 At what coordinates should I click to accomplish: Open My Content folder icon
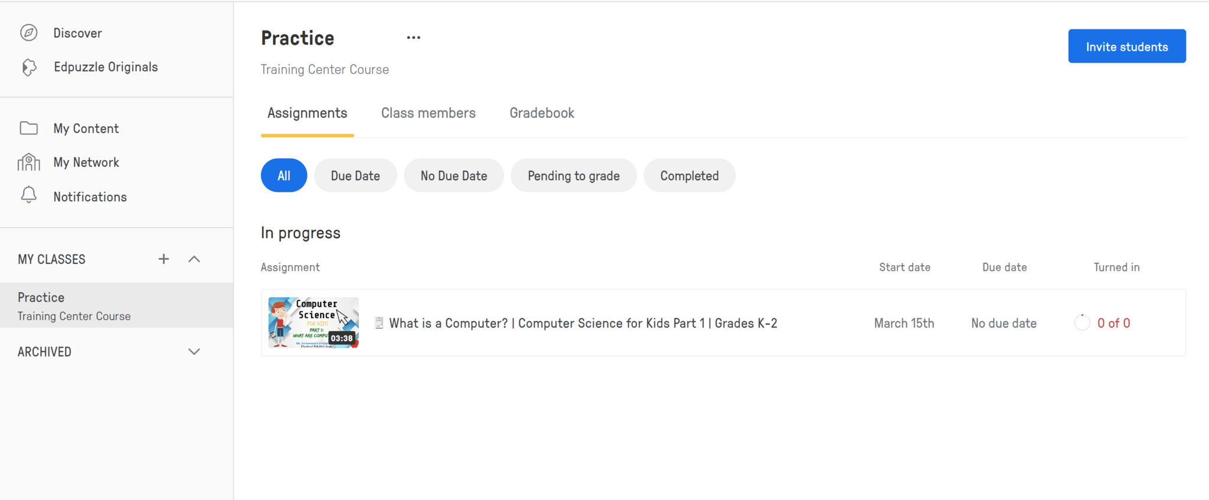point(29,128)
